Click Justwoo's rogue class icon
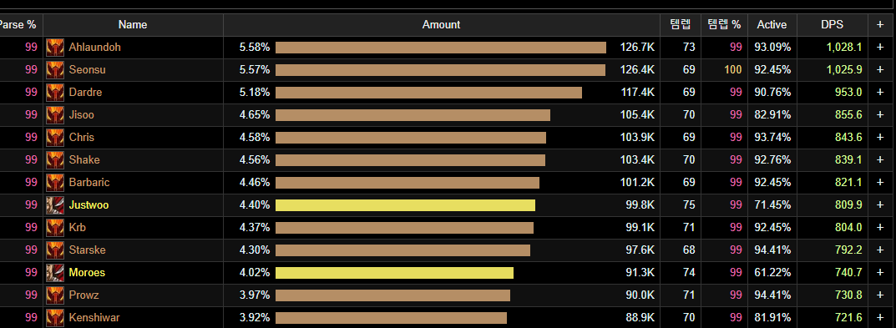 pos(55,205)
